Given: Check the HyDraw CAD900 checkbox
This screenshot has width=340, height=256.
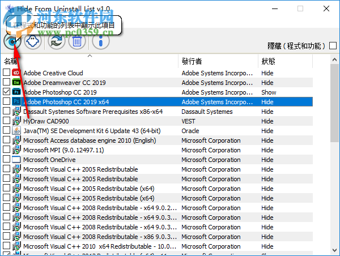Looking at the screenshot, I should (6, 120).
